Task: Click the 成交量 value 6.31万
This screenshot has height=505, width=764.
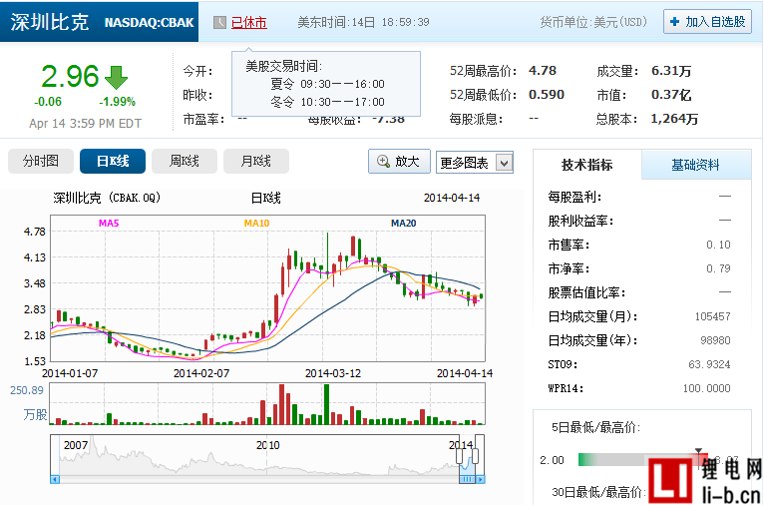Action: [x=671, y=71]
